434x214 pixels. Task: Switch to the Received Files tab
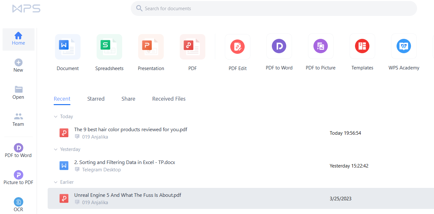[169, 99]
